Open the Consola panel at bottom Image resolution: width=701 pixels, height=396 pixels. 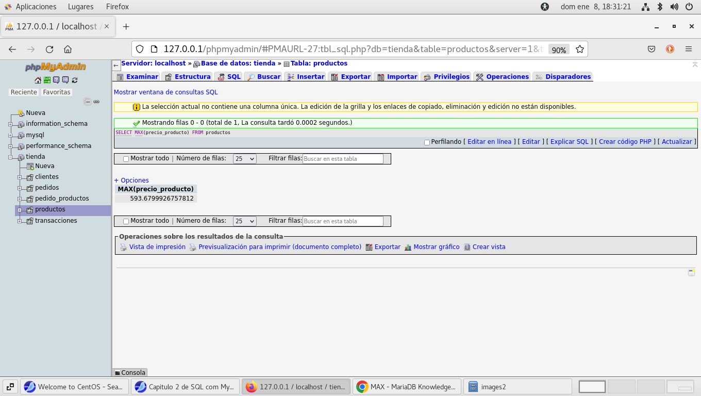coord(130,373)
